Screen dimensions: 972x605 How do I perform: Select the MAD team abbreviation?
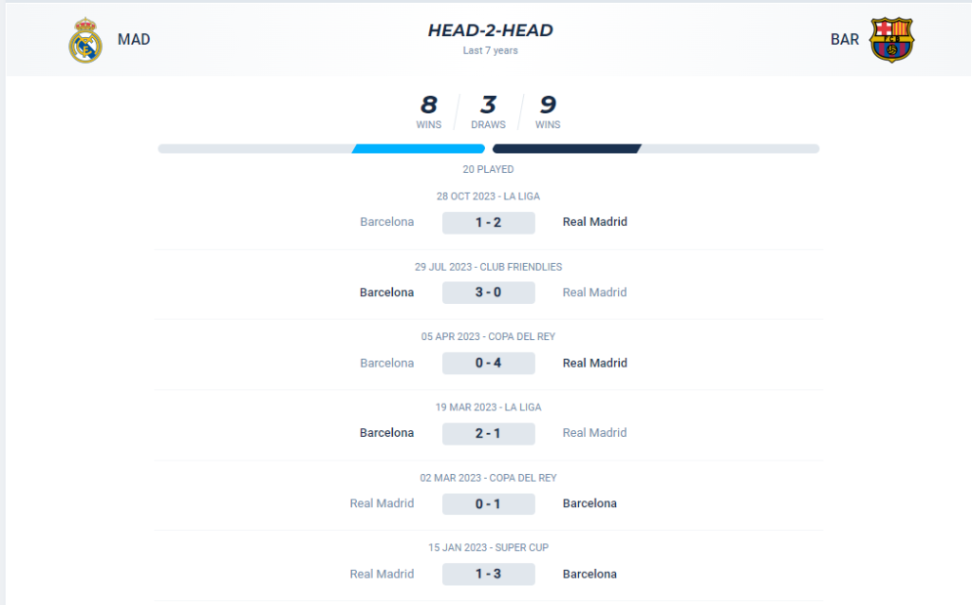tap(134, 40)
